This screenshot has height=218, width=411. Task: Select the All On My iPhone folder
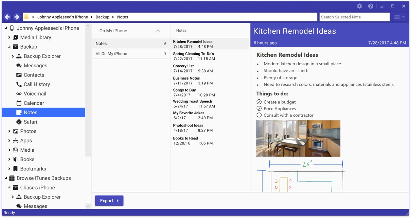tap(111, 54)
